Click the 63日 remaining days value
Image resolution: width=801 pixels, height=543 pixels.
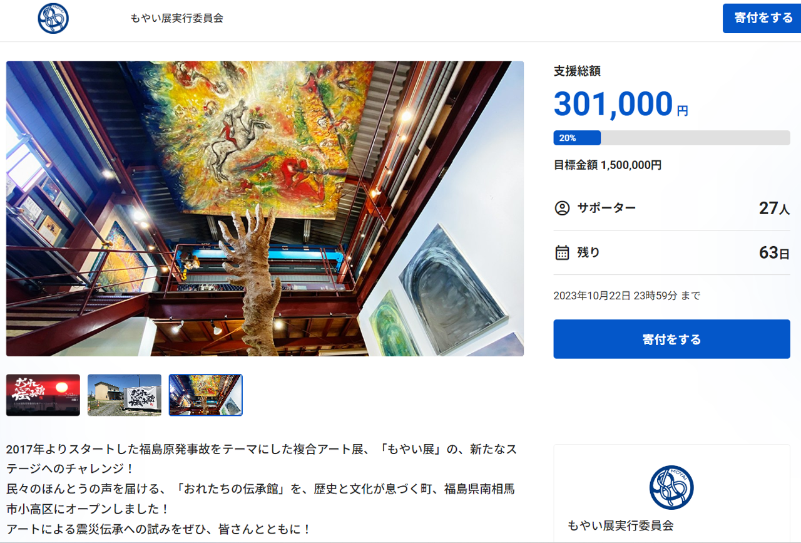[774, 253]
